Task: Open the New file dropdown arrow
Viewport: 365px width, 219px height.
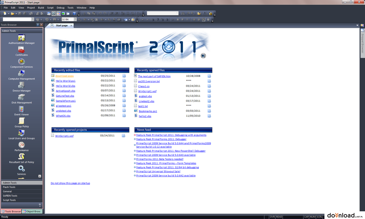Action: pos(9,13)
